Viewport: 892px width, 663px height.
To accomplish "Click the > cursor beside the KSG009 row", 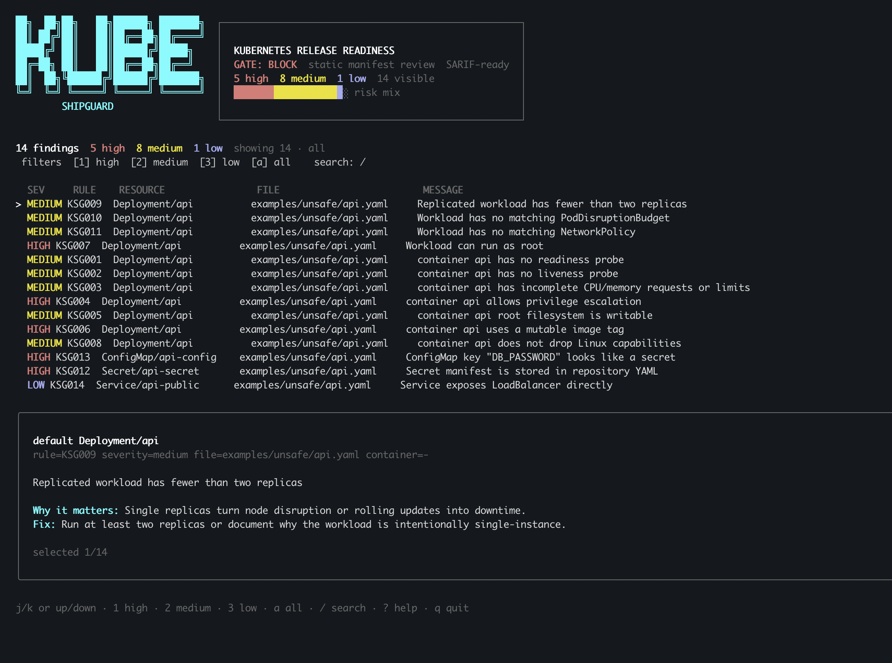I will pos(18,204).
